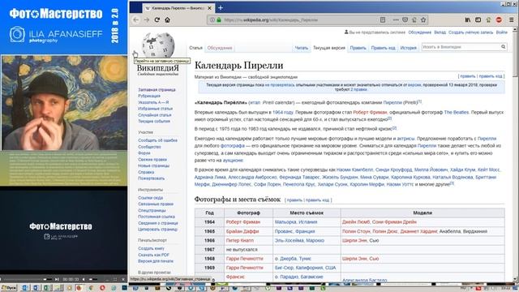Follow The Beatles link
This screenshot has width=519, height=292.
[456, 112]
